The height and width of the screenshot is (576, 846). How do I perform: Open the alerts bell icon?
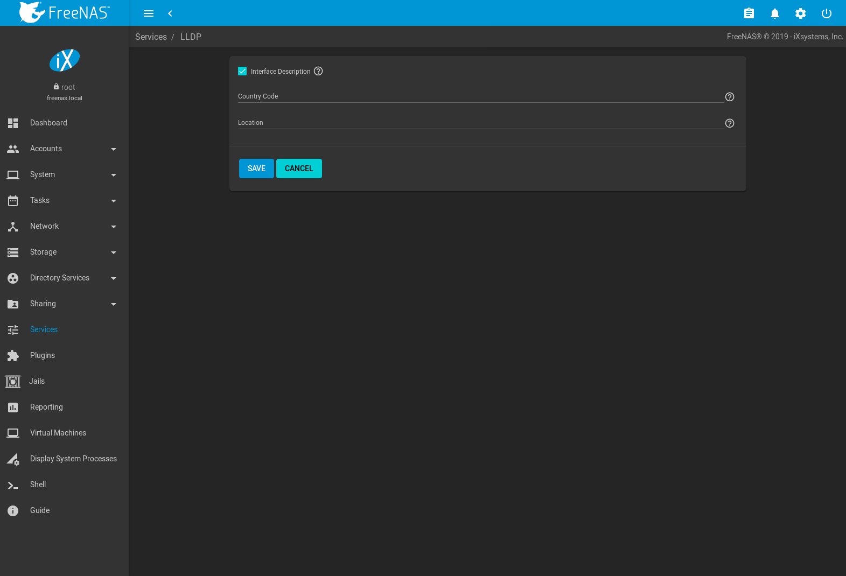774,13
